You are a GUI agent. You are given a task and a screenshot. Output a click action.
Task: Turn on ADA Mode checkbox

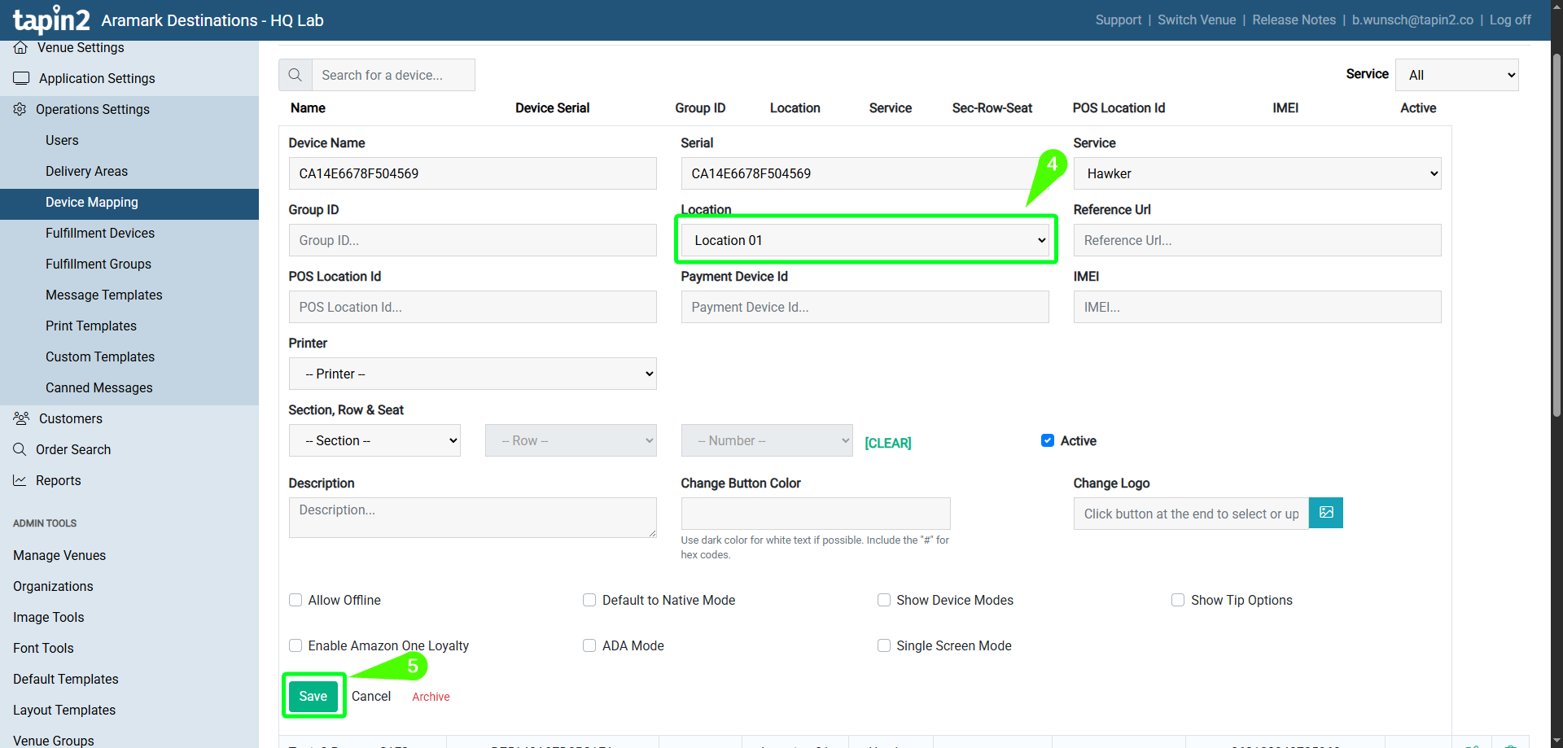click(589, 645)
